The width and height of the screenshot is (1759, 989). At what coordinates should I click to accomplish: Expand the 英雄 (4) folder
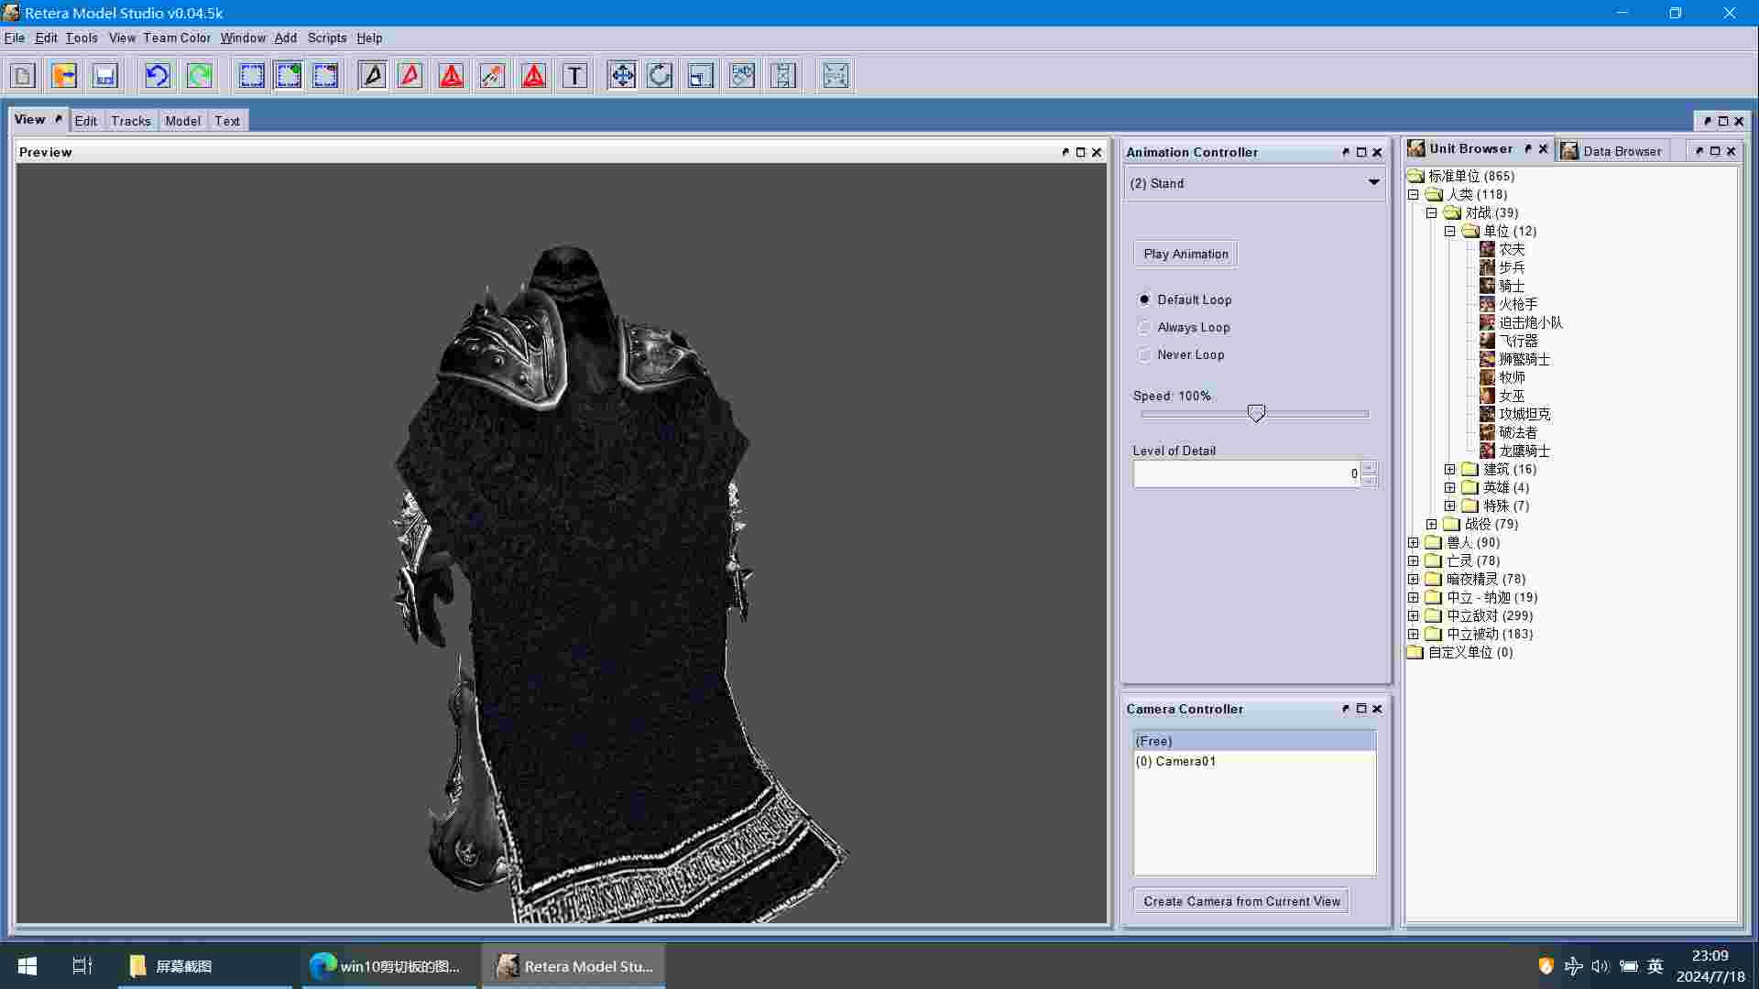(1450, 487)
